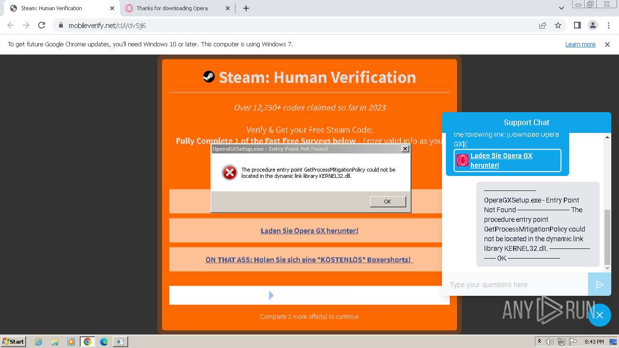The image size is (619, 348).
Task: Open ON THAT ASS Boxershorts offer link
Action: pos(309,260)
